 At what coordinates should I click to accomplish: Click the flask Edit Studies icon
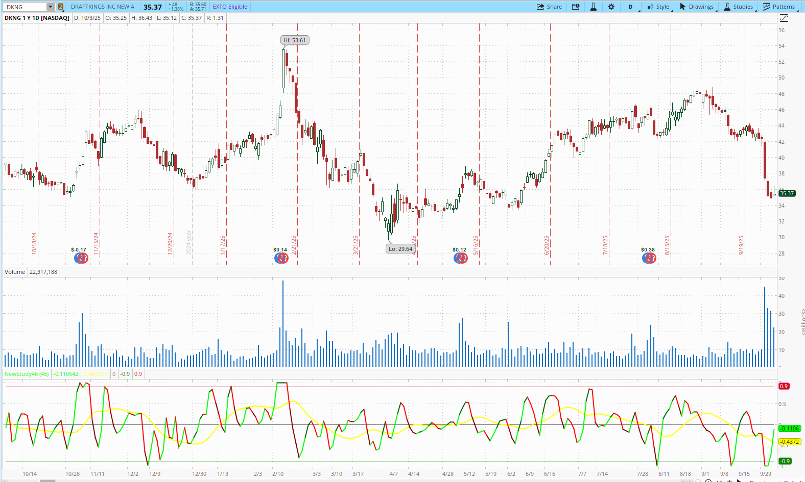[x=594, y=7]
